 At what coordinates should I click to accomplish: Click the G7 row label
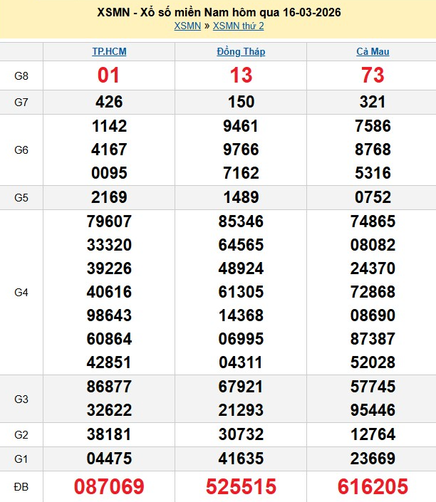21,102
